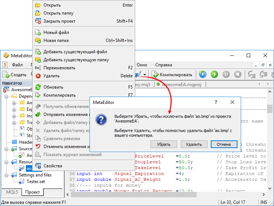The width and height of the screenshot is (274, 206).
Task: Click the horizontal scrollbar right arrow
Action: [x=264, y=194]
